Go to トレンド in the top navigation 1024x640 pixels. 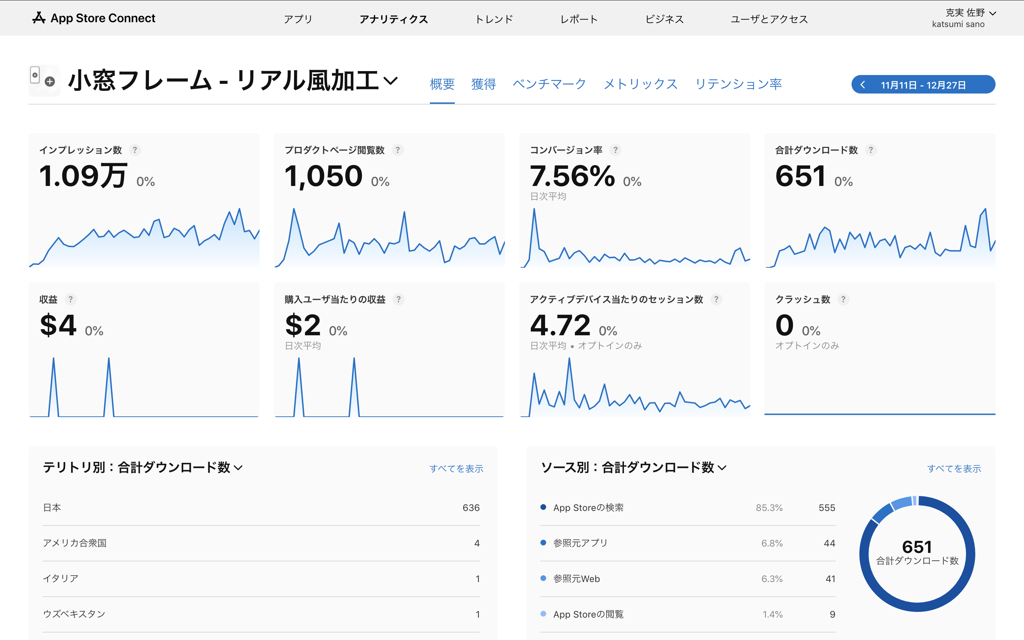point(494,19)
